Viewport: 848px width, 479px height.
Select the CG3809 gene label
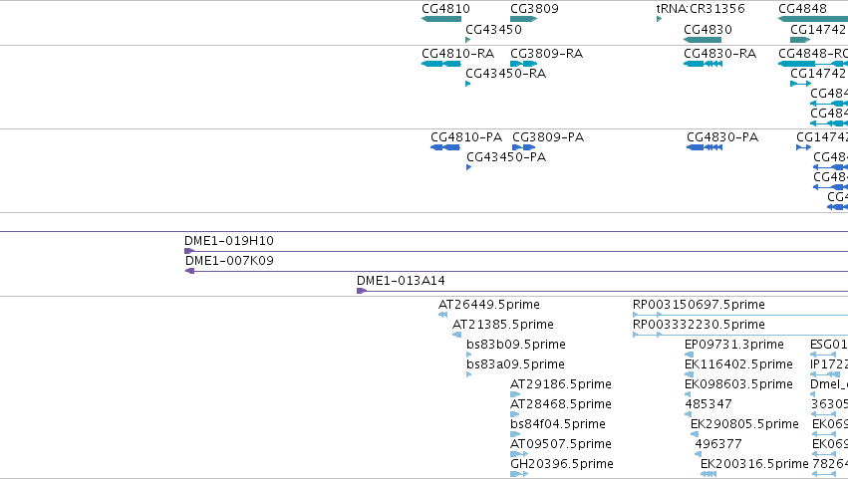[534, 9]
